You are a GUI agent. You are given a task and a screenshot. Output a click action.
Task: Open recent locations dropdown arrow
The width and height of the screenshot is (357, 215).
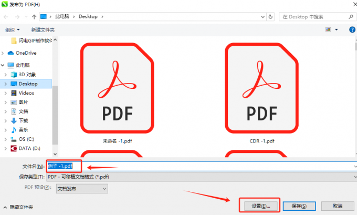point(26,17)
